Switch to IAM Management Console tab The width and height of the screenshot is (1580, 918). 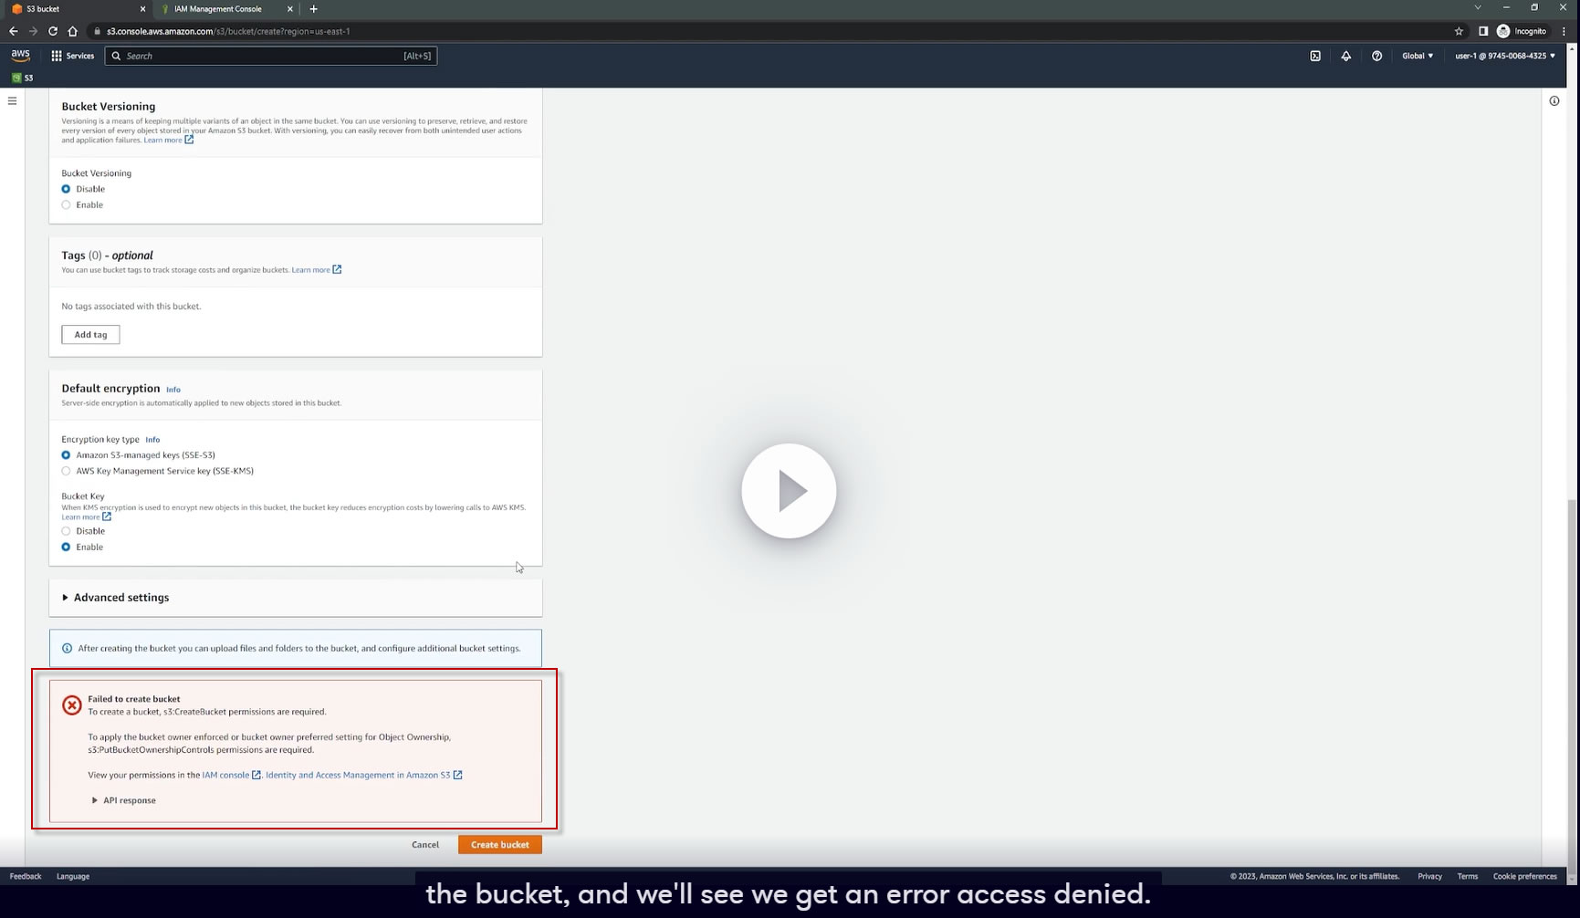click(x=226, y=9)
